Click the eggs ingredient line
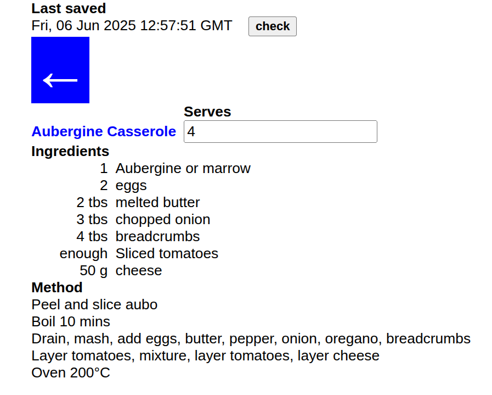The image size is (492, 395). [131, 185]
